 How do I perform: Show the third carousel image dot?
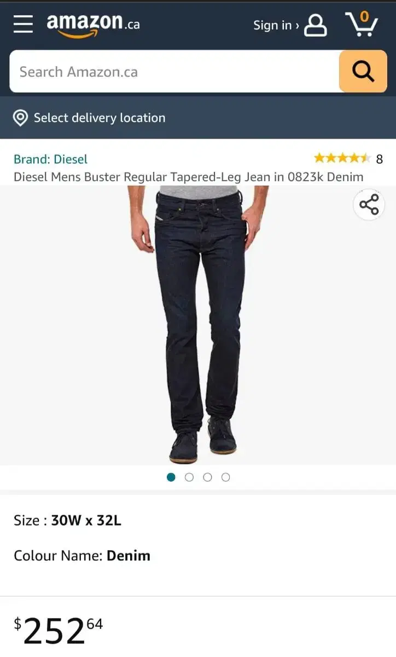tap(207, 477)
